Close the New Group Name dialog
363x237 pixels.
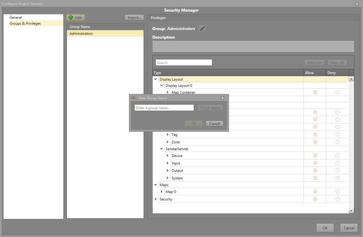222,98
